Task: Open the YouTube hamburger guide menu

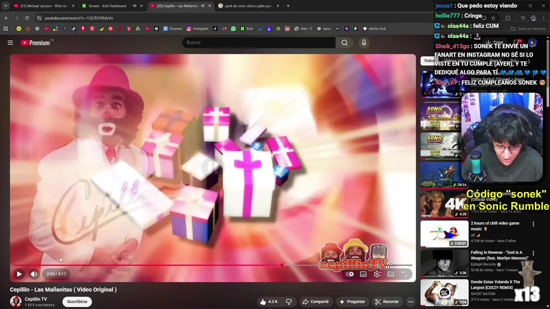Action: 10,42
